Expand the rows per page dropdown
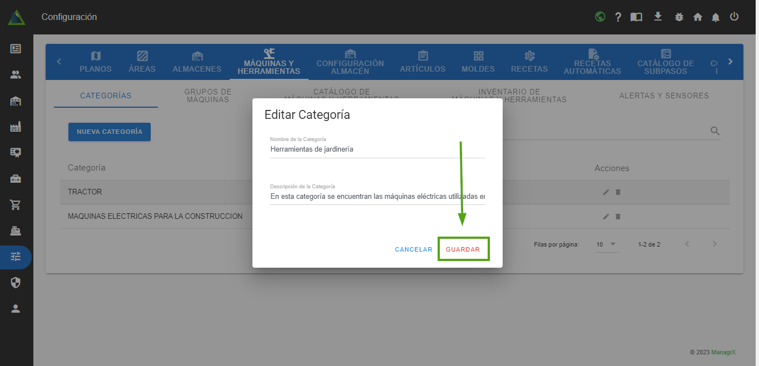Viewport: 759px width, 366px height. click(607, 244)
